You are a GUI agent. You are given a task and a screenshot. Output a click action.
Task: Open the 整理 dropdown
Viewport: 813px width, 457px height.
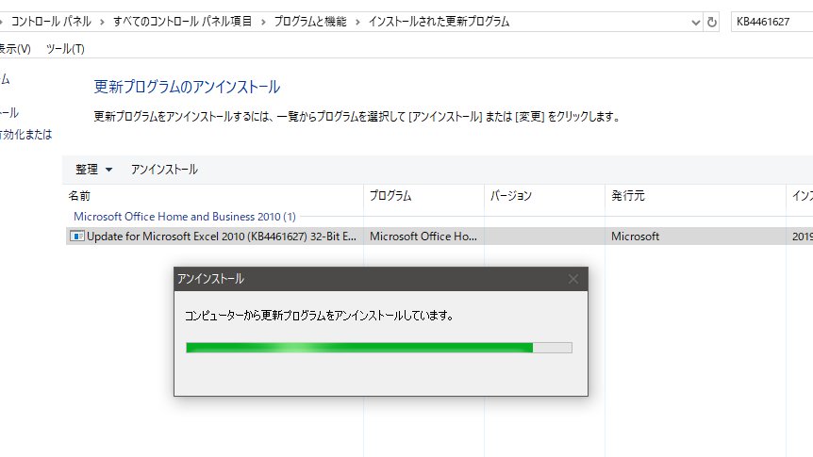[x=94, y=170]
